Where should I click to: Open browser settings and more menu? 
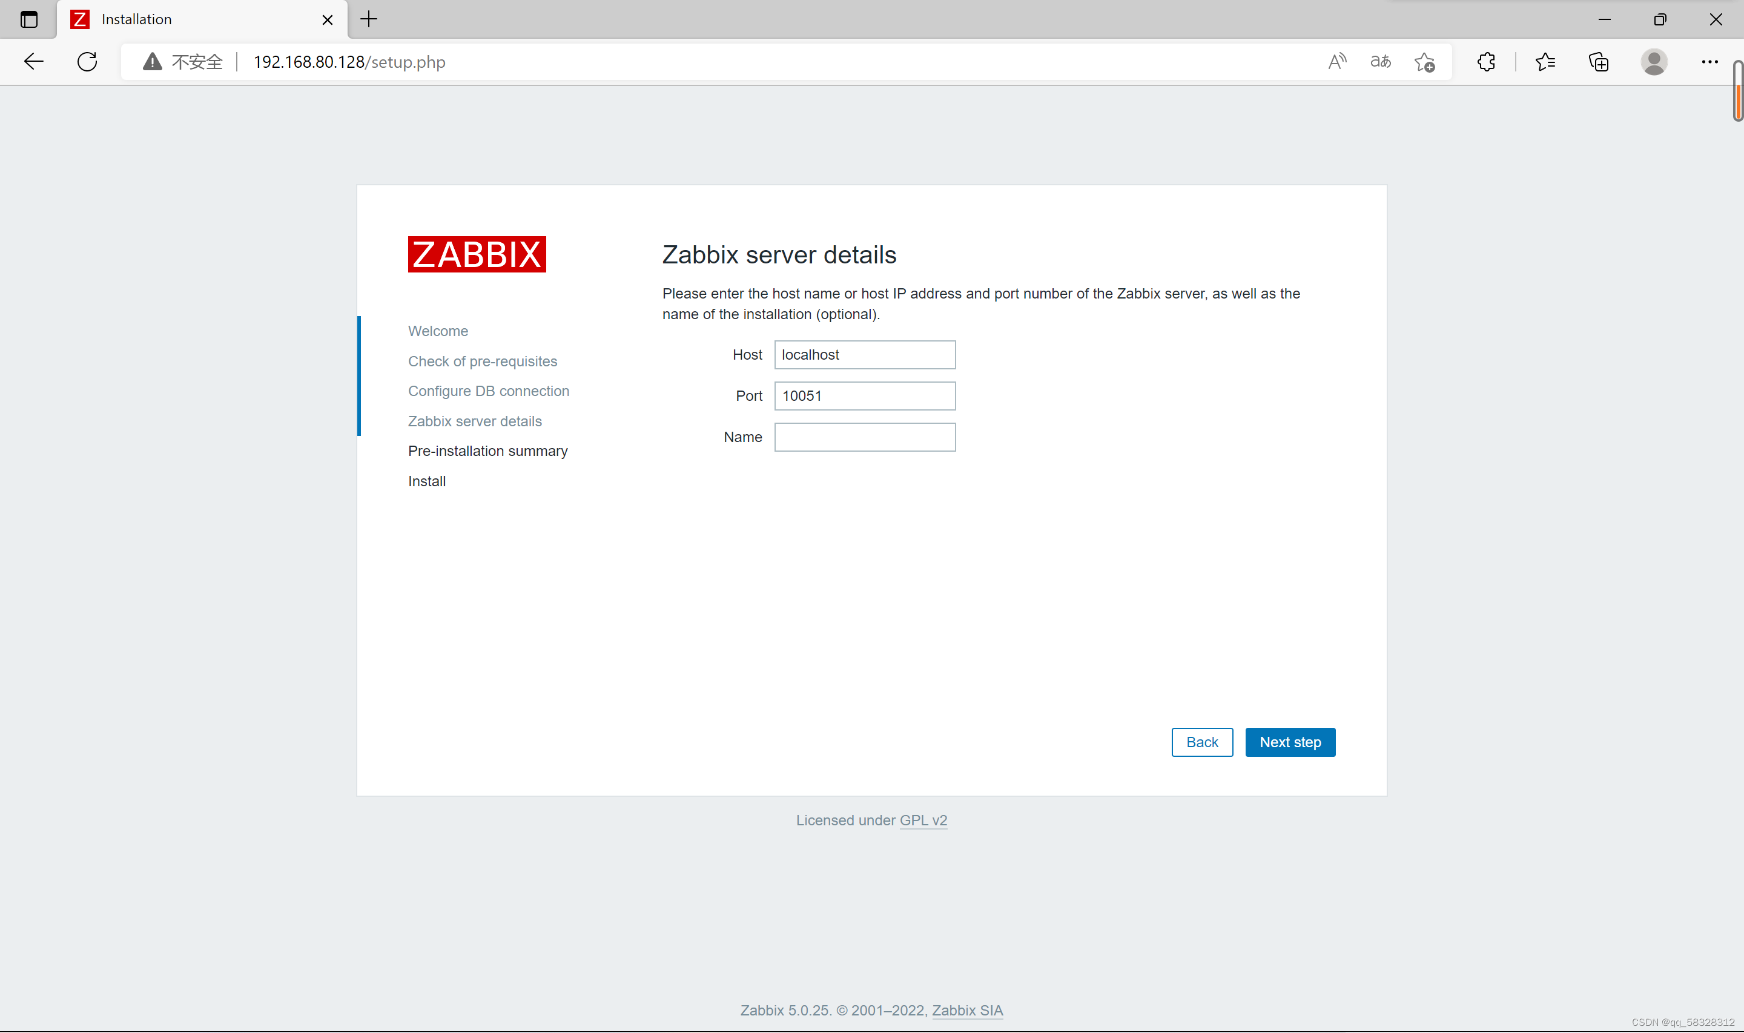coord(1709,62)
